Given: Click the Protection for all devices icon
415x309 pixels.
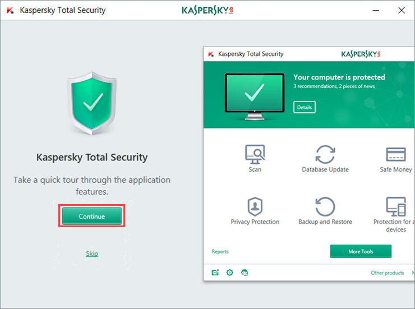Looking at the screenshot, I should pyautogui.click(x=396, y=206).
